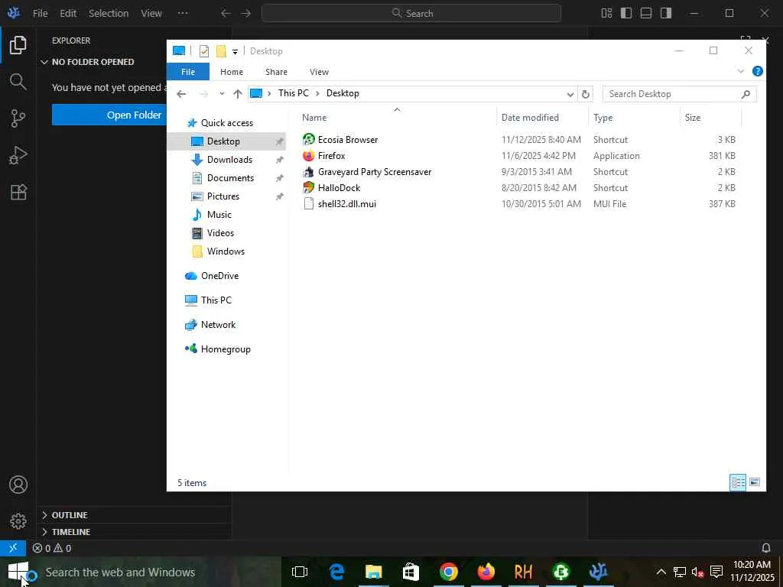This screenshot has height=587, width=783.
Task: Refresh the Desktop folder
Action: (x=585, y=94)
